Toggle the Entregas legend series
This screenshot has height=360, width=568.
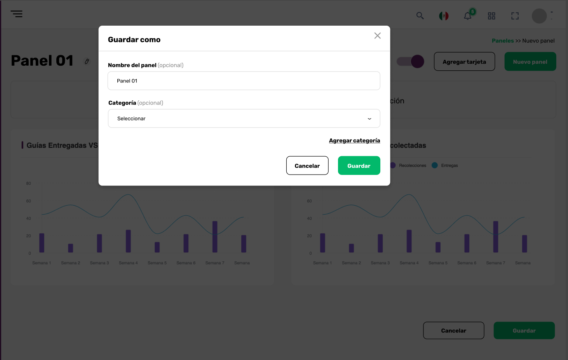445,166
